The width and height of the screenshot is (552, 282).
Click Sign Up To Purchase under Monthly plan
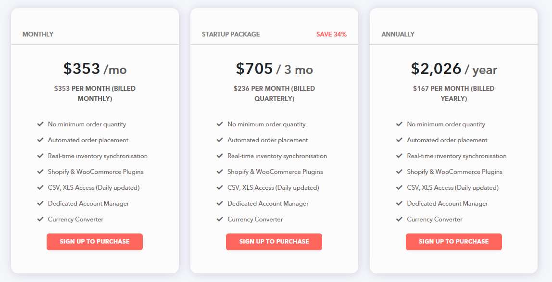[x=95, y=242]
